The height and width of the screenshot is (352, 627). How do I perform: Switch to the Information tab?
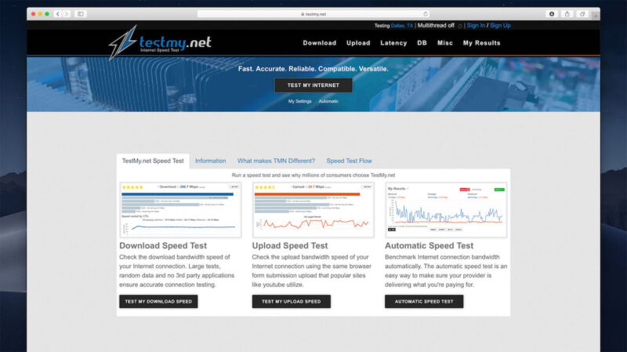click(x=210, y=161)
